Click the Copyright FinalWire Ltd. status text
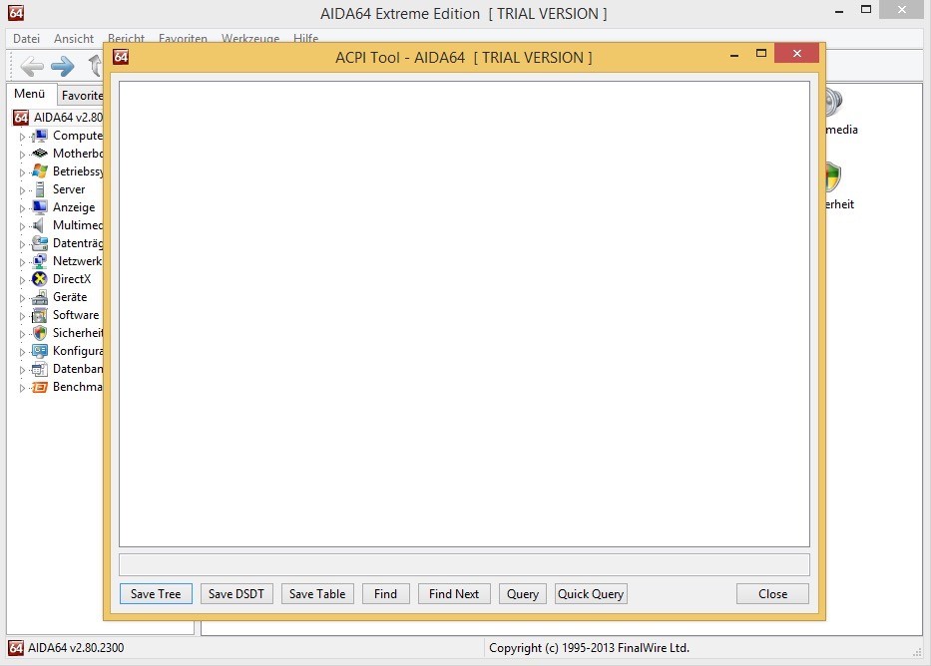The width and height of the screenshot is (931, 666). pyautogui.click(x=589, y=648)
